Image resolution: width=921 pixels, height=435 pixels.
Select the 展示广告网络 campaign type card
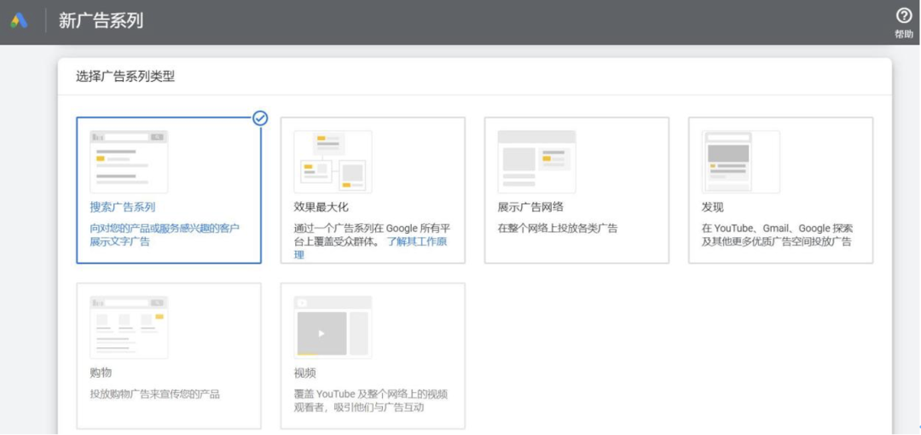576,190
